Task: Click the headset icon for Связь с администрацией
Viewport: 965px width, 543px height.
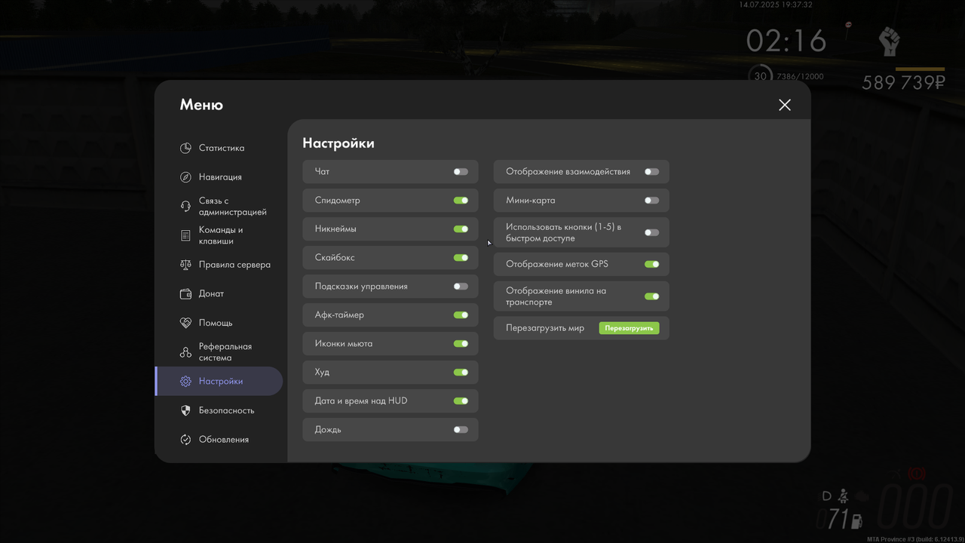Action: [185, 207]
